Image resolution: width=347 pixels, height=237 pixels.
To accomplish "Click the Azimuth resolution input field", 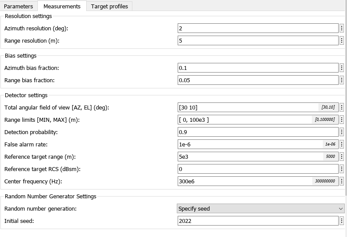I will (x=257, y=29).
